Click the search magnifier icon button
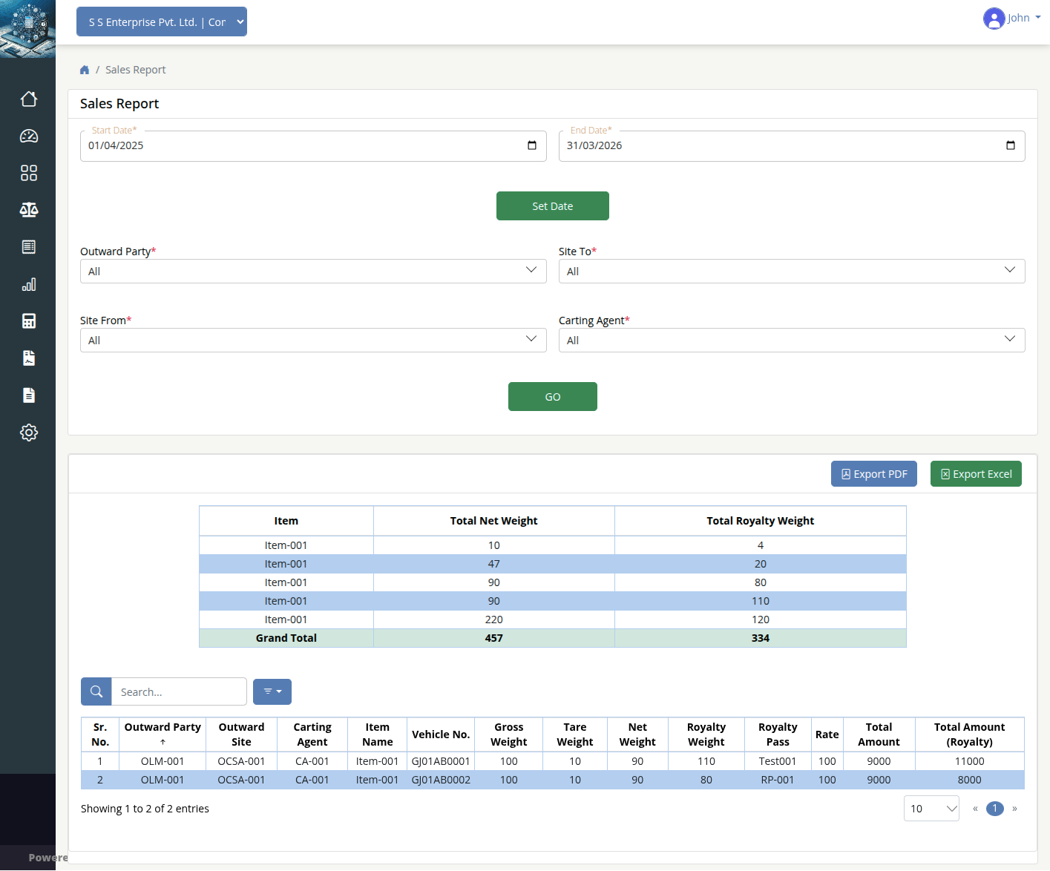The image size is (1050, 871). [96, 691]
